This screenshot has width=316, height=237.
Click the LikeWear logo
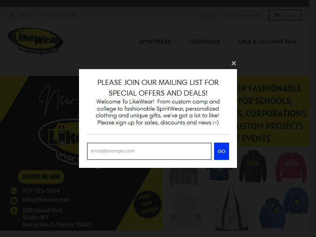(x=36, y=41)
